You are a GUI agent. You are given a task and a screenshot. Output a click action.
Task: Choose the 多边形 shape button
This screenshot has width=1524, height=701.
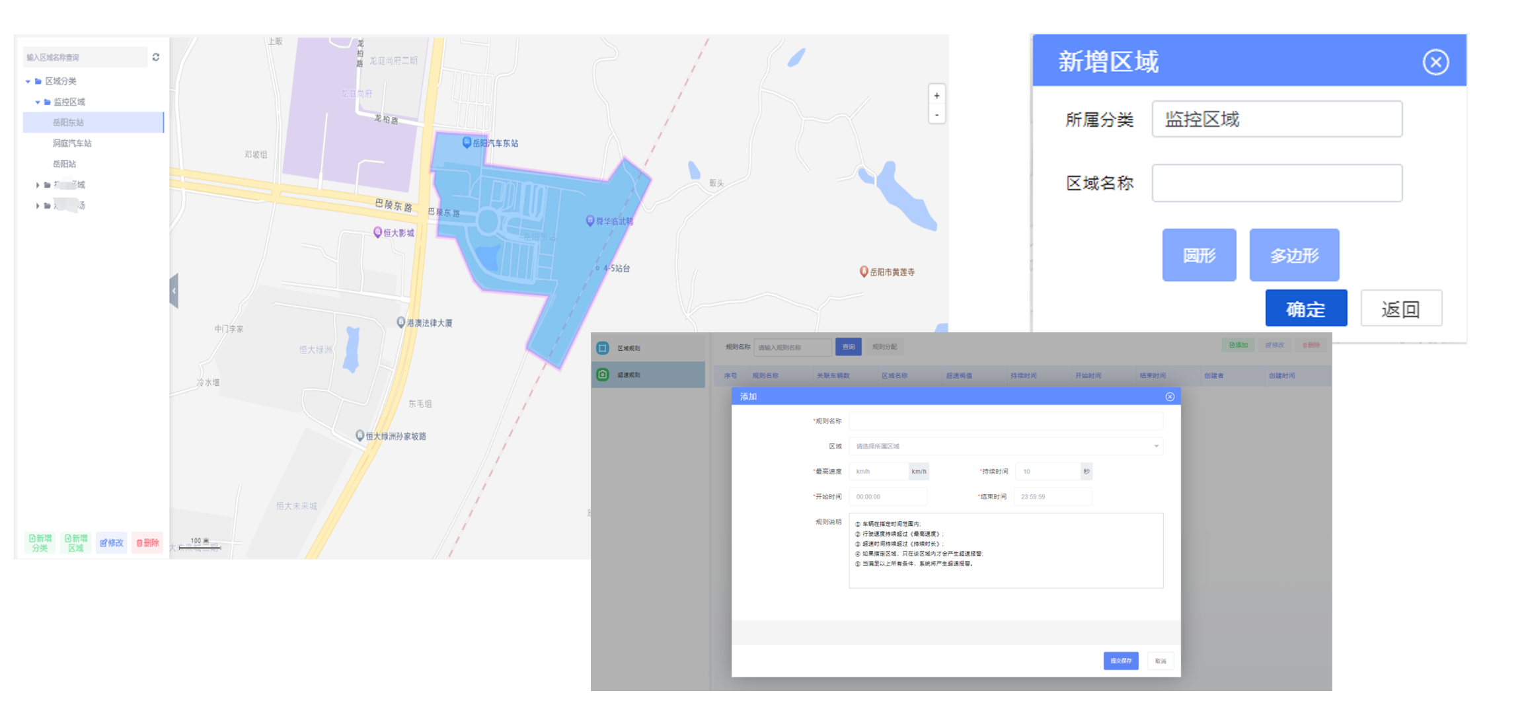pyautogui.click(x=1294, y=255)
